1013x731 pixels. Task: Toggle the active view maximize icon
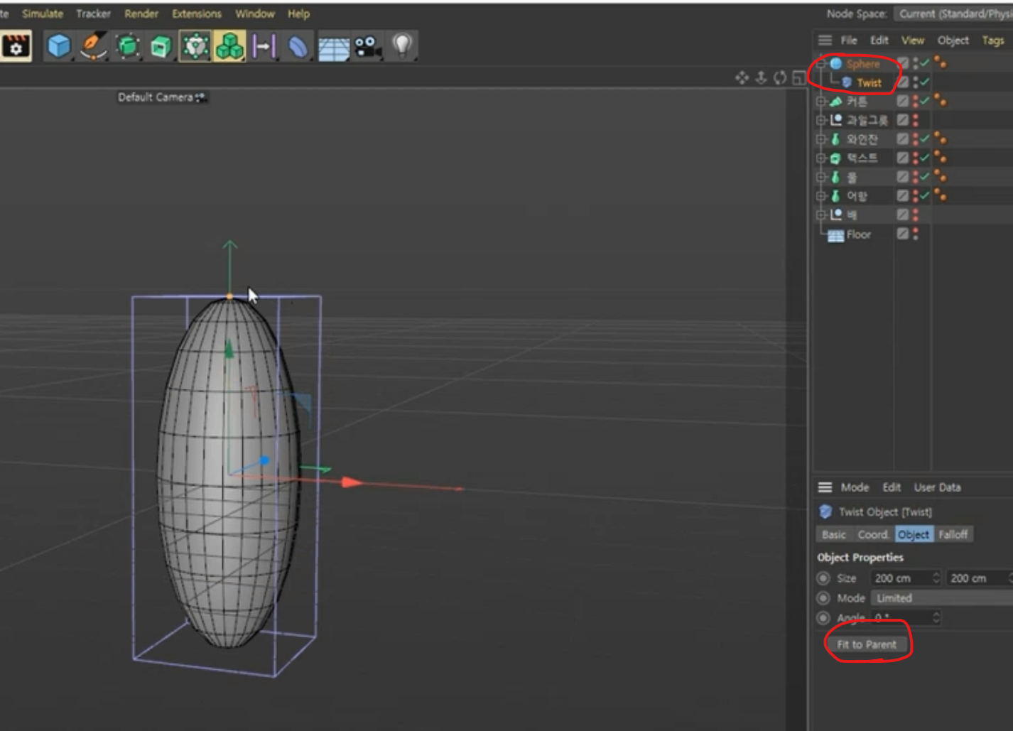coord(799,77)
